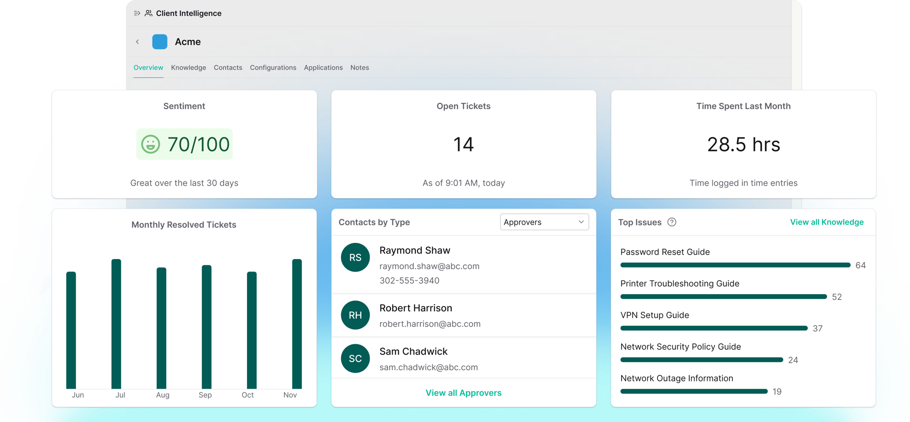
Task: Click raymond.shaw@abc.com email address
Action: point(430,266)
